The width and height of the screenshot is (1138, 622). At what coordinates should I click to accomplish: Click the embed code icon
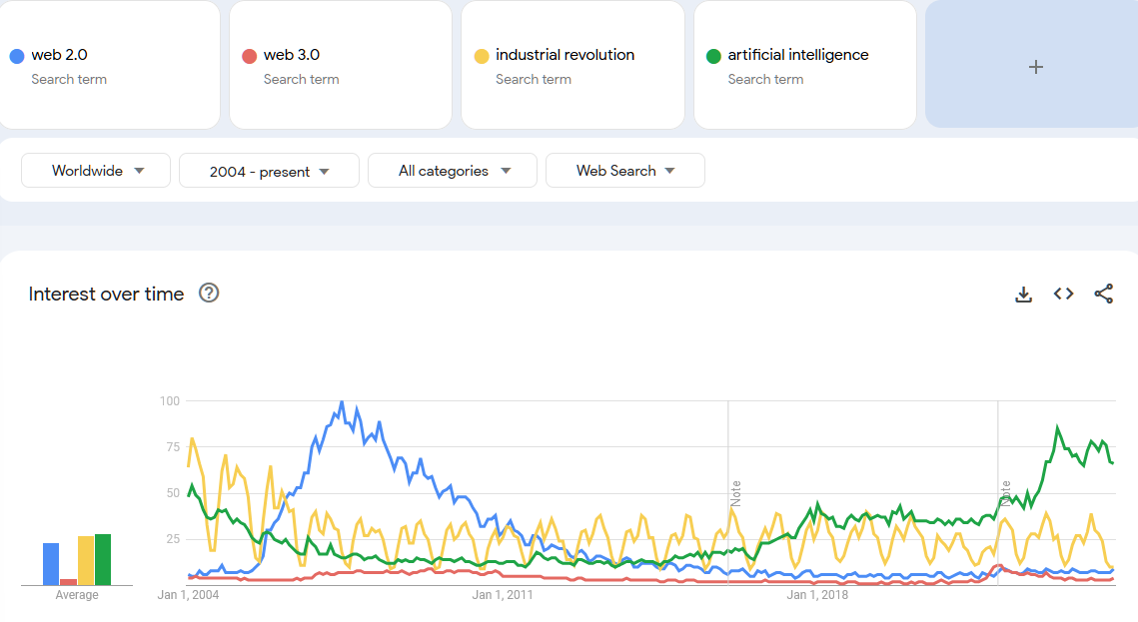(x=1063, y=295)
